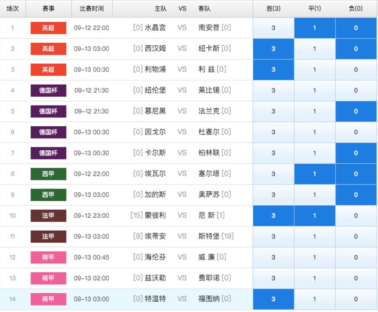378x312 pixels.
Task: Click home team 加的斯
Action: 155,194
